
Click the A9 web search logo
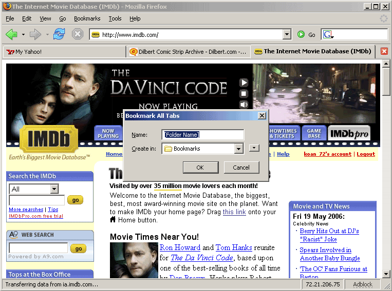(x=13, y=235)
